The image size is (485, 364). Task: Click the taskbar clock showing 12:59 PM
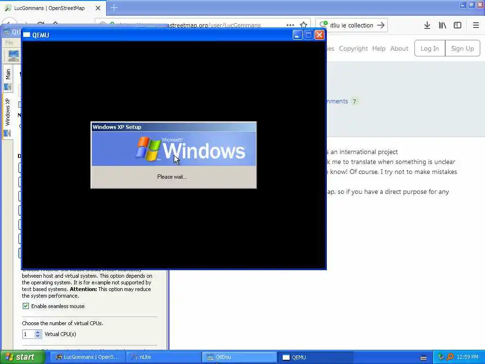coord(467,357)
